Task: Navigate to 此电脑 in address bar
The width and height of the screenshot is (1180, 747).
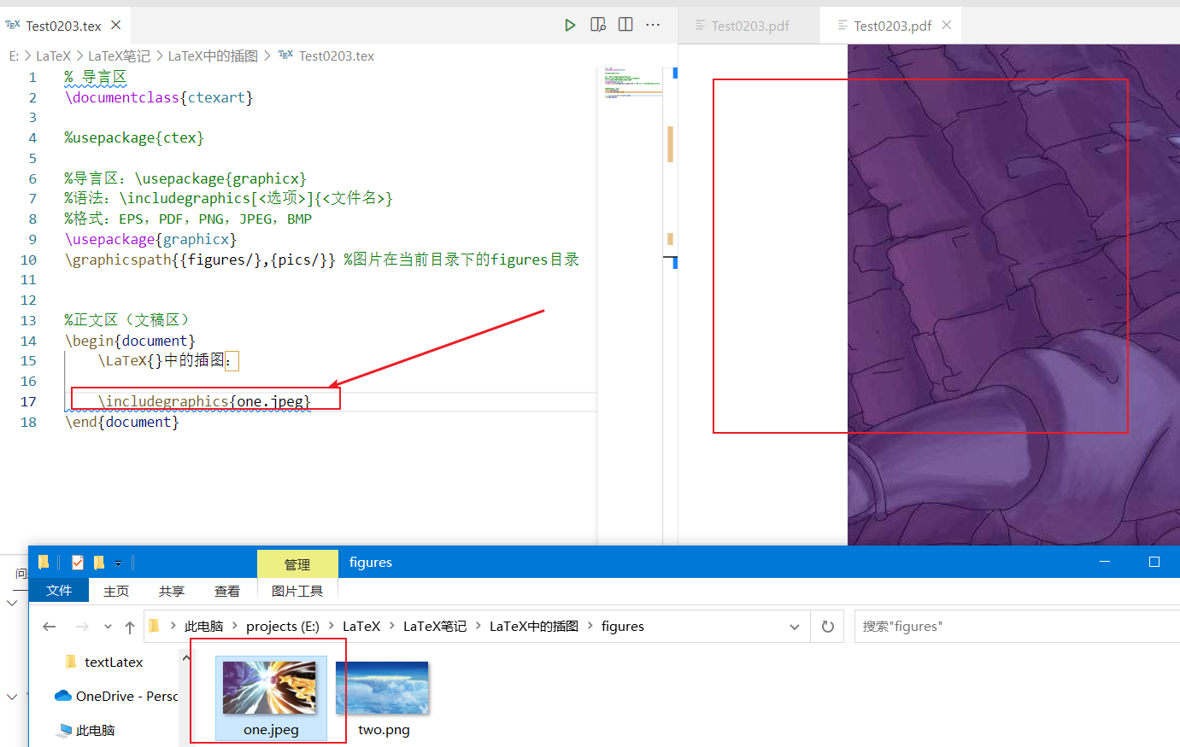Action: (x=203, y=626)
